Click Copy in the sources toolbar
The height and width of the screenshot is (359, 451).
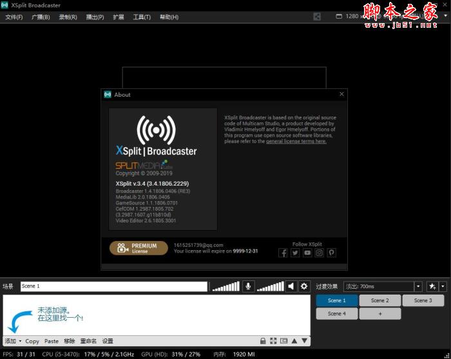(x=32, y=341)
